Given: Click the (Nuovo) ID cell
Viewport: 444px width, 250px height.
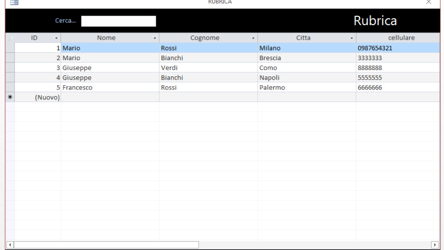Looking at the screenshot, I should [38, 97].
